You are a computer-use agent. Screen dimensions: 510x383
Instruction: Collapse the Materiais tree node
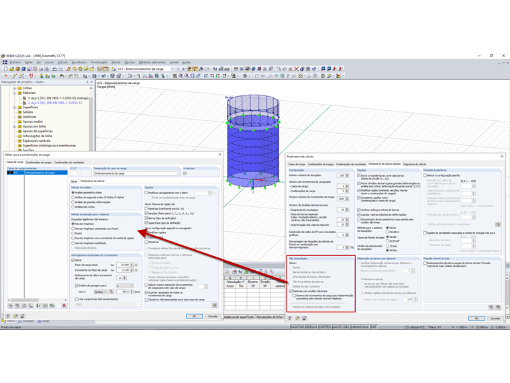tap(14, 93)
